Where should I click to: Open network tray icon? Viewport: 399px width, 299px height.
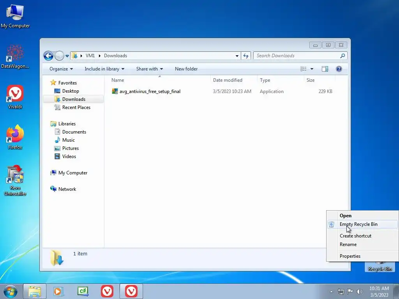[x=341, y=292]
